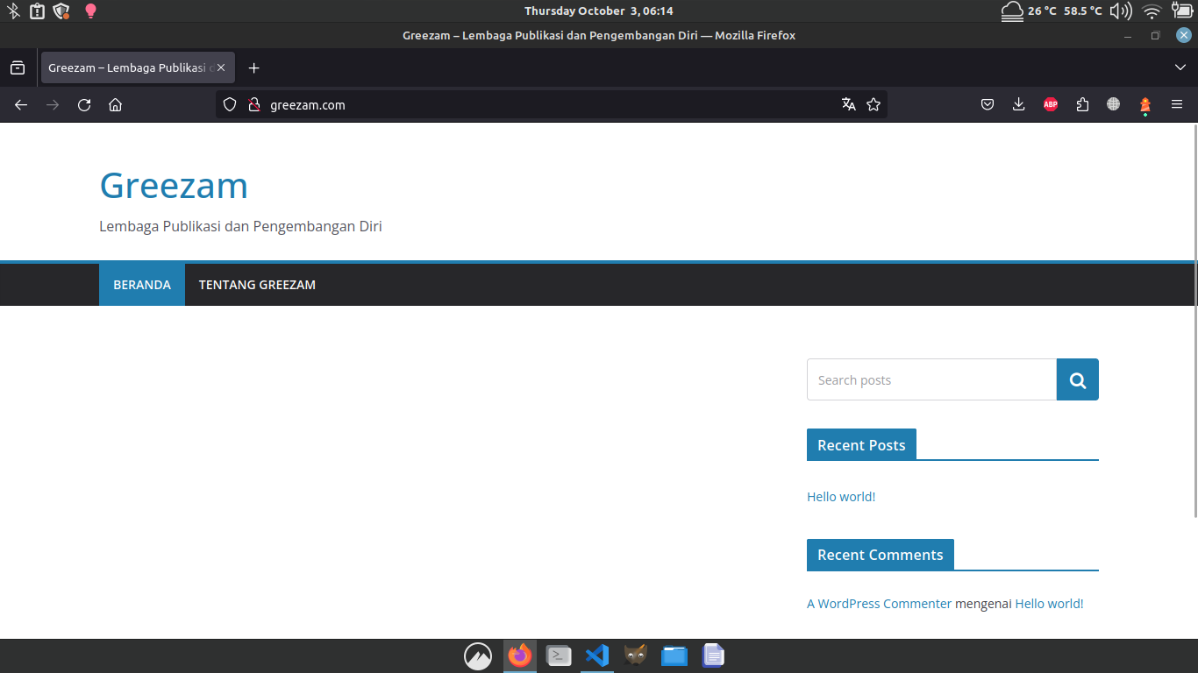This screenshot has width=1198, height=673.
Task: Open the weather indicator showing 26 °C
Action: (x=1029, y=11)
